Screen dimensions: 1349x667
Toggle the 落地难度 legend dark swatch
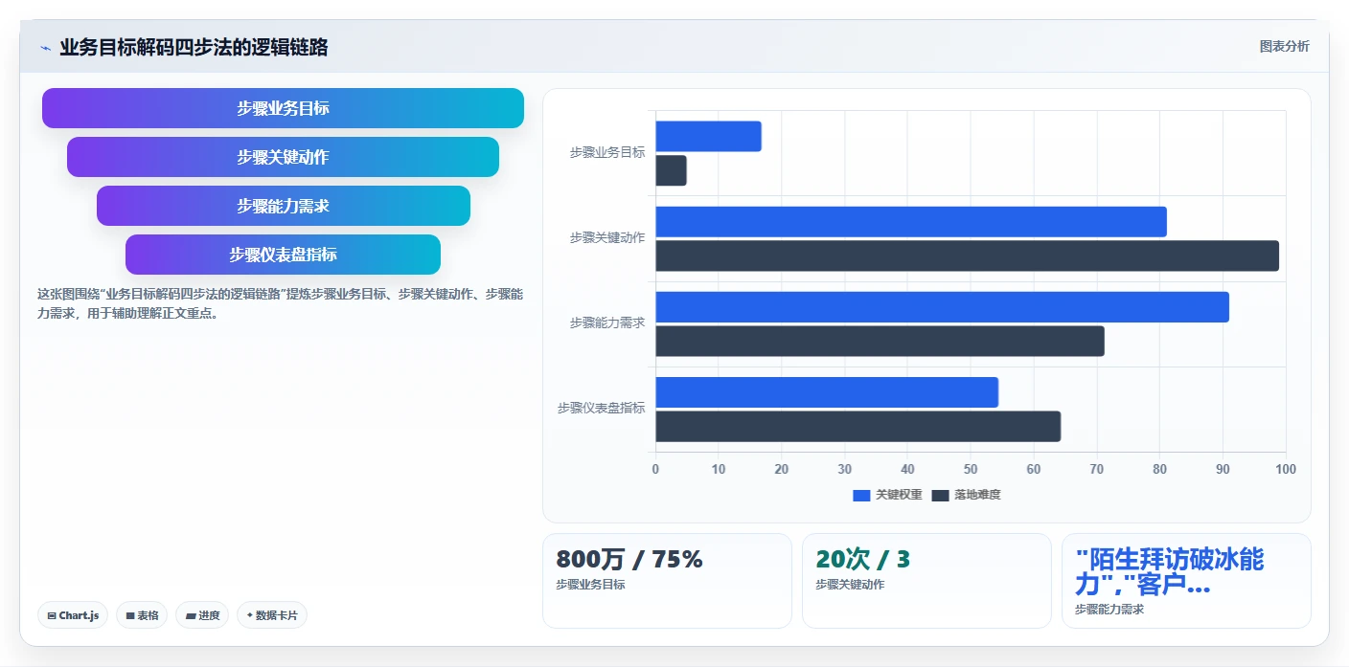(940, 495)
